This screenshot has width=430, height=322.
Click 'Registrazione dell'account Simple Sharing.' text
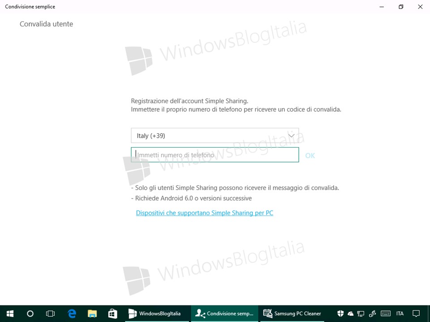click(x=189, y=101)
